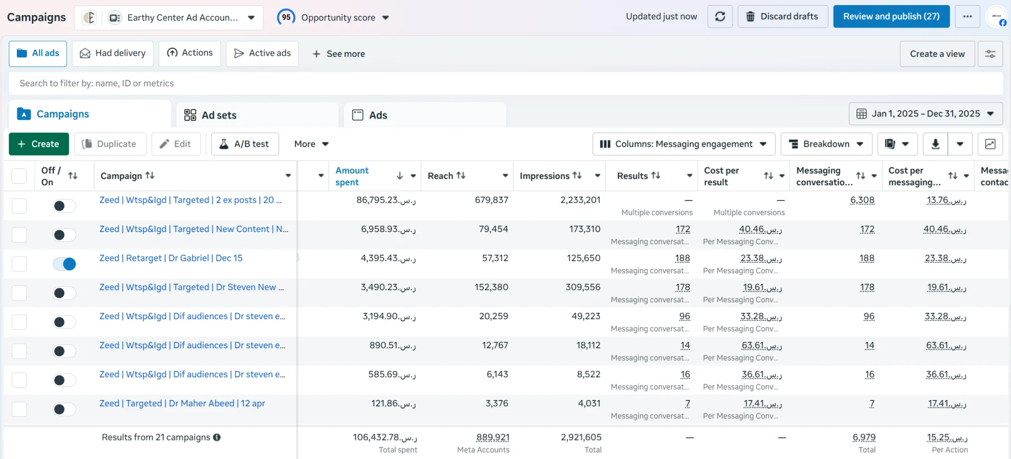Click the search filter by name input field
1011x459 pixels.
point(505,83)
